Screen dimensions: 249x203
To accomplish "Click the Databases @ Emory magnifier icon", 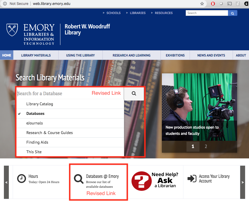I will click(x=79, y=179).
